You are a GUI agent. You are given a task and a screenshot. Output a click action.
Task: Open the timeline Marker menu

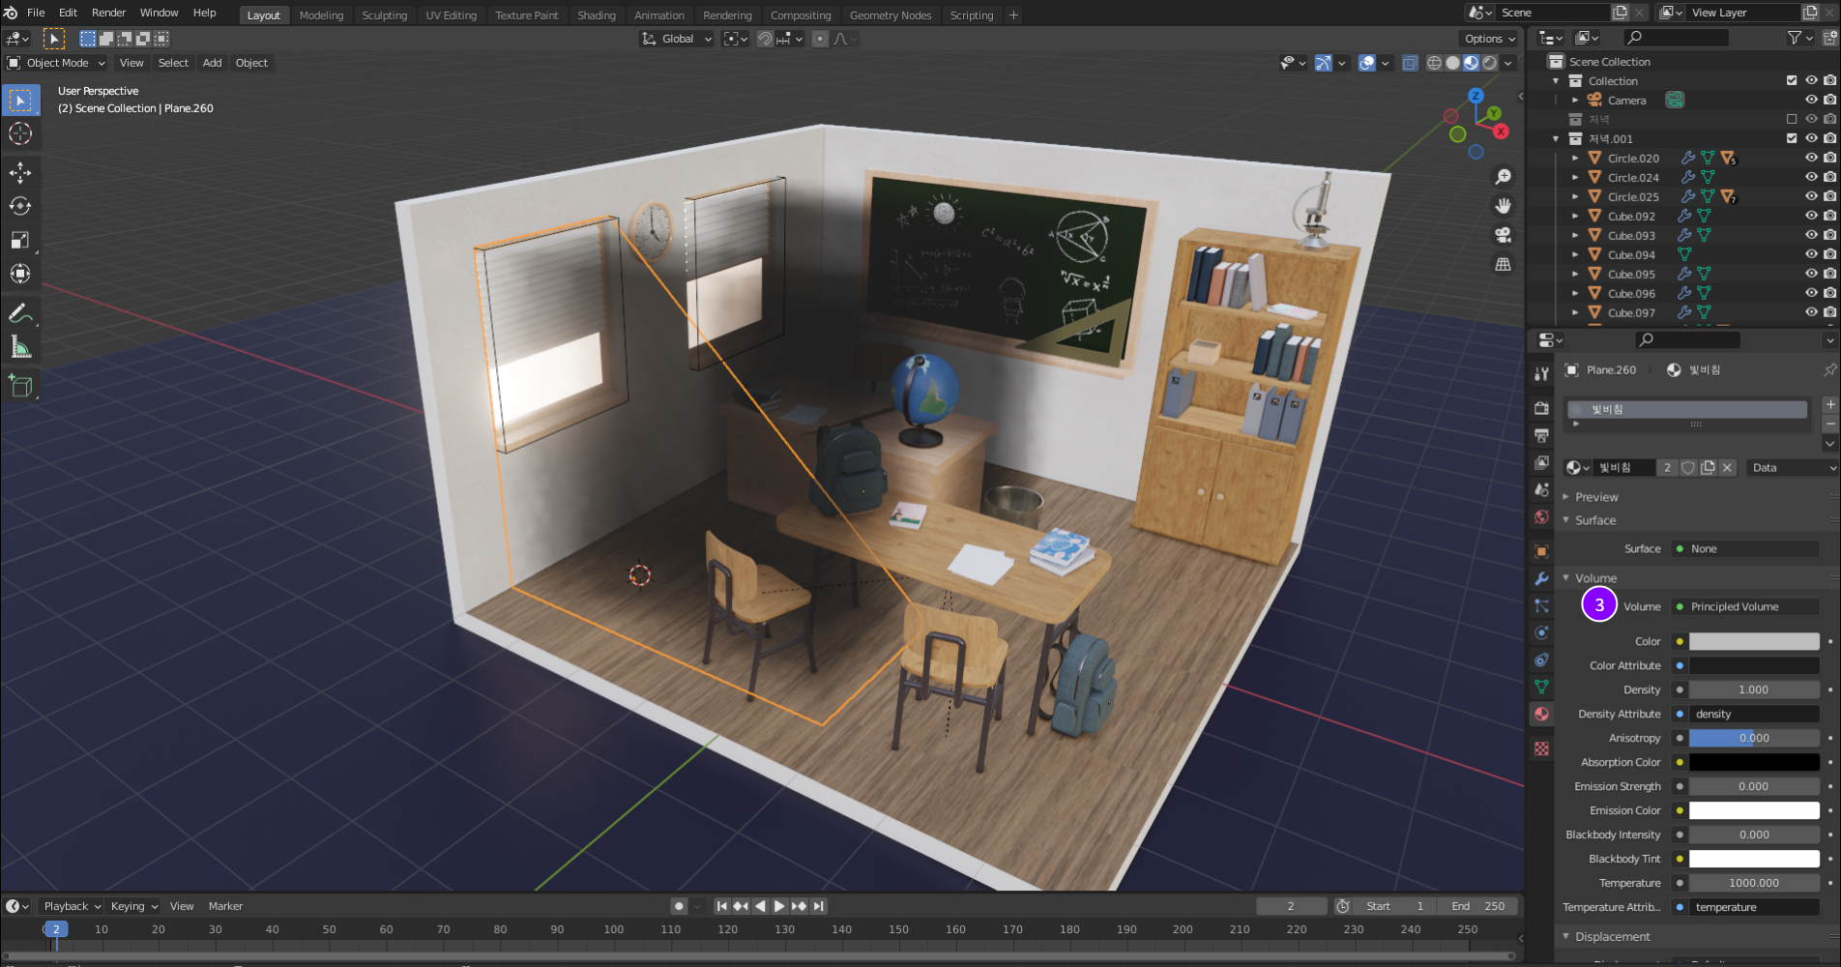coord(225,906)
